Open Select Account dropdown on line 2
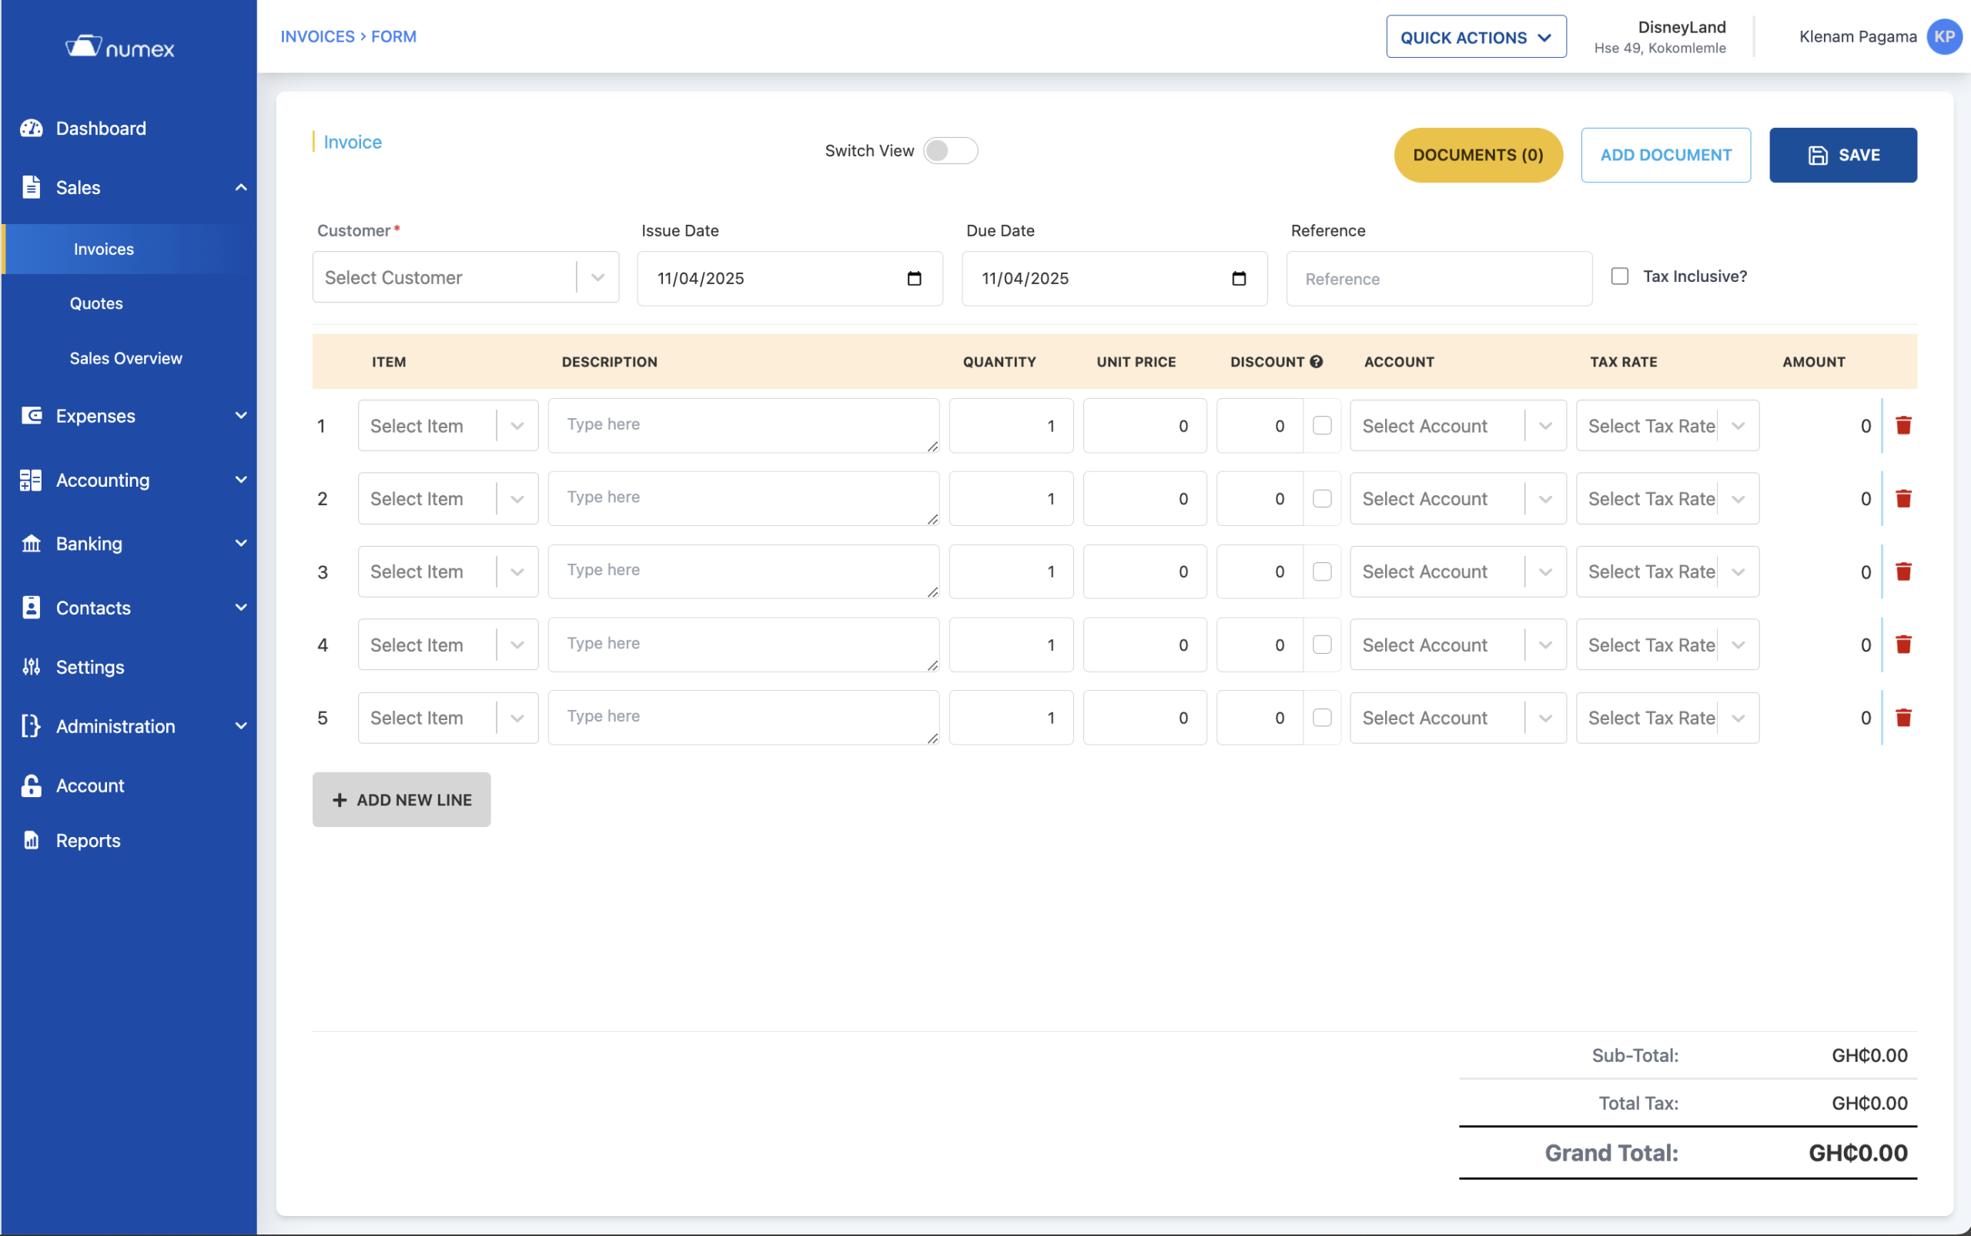 pos(1457,499)
